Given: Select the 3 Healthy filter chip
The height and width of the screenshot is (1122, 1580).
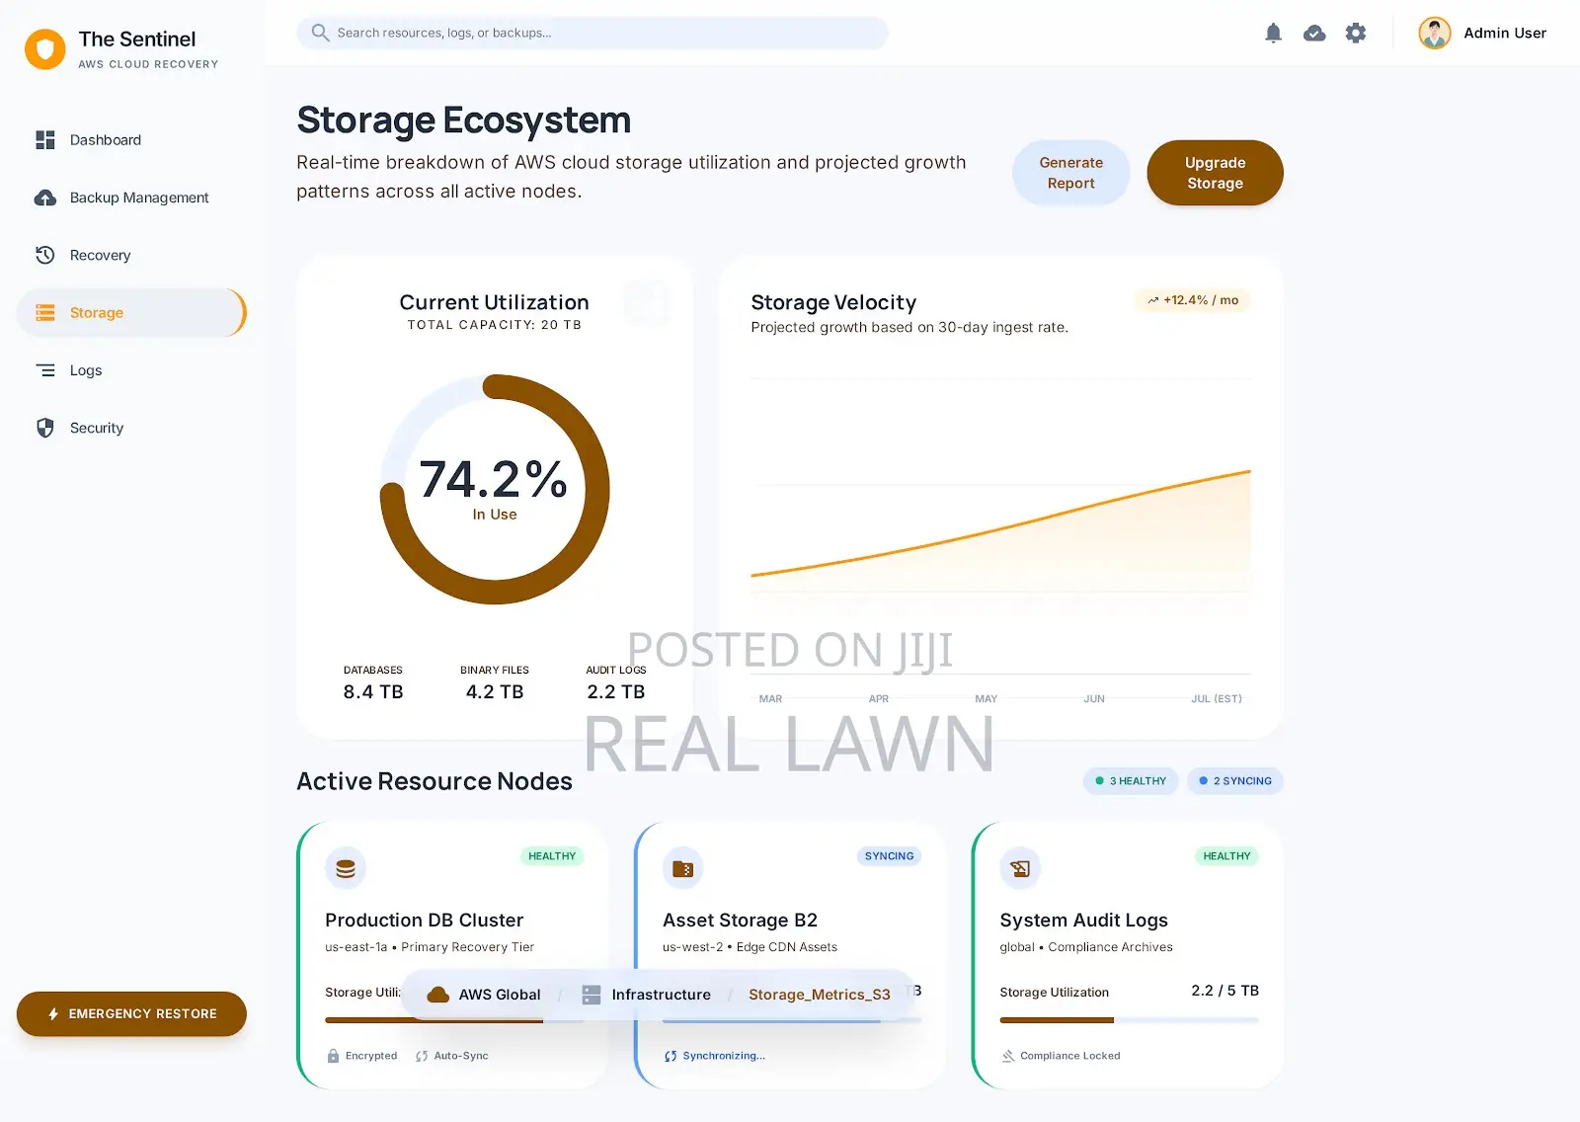Looking at the screenshot, I should click(1131, 781).
